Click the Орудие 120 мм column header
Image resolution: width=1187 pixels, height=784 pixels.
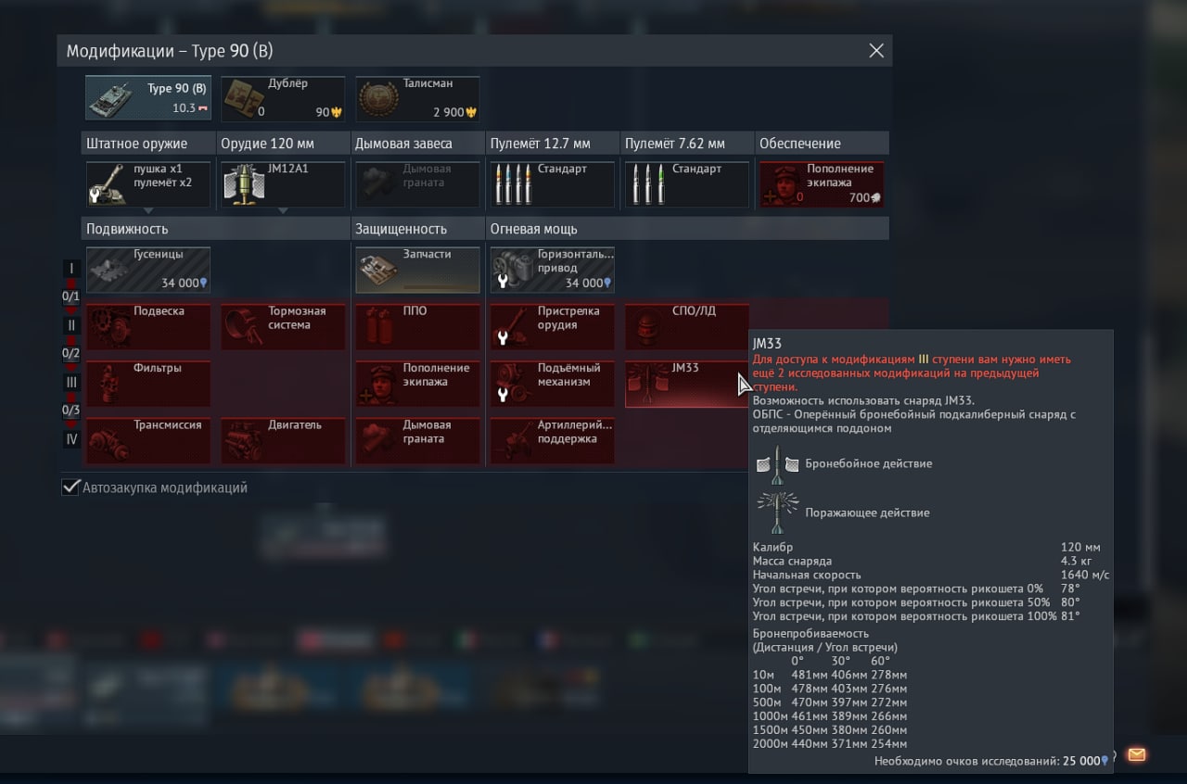(283, 144)
